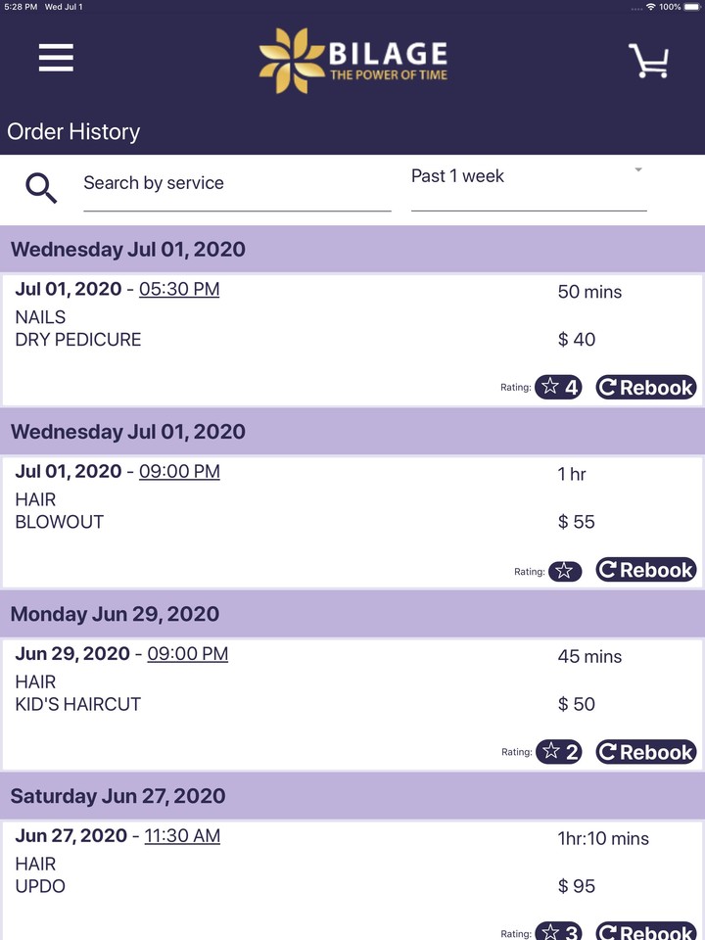The height and width of the screenshot is (940, 705).
Task: Expand the Past 1 week dropdown
Action: (529, 177)
